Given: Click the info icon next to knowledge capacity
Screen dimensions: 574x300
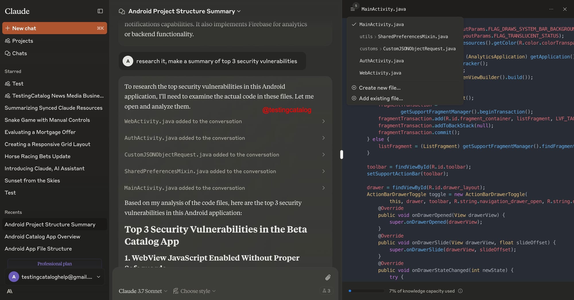Looking at the screenshot, I should pos(460,291).
